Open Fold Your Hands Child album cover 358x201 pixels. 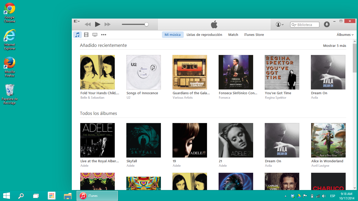tap(97, 72)
